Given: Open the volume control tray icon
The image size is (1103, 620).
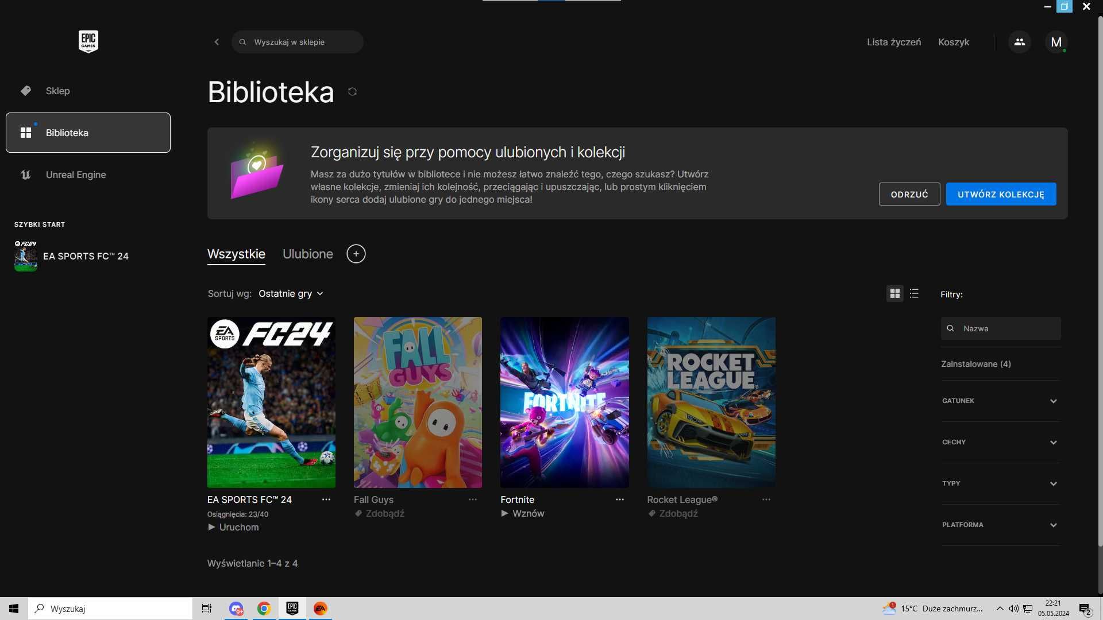Looking at the screenshot, I should tap(1014, 609).
